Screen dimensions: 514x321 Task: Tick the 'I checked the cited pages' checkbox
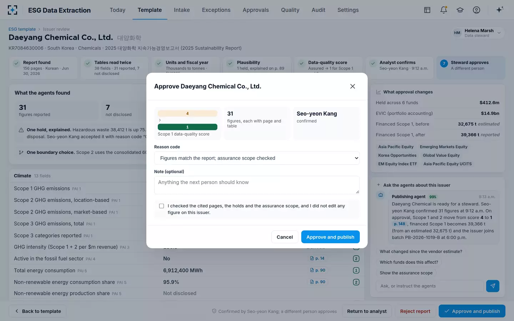161,206
